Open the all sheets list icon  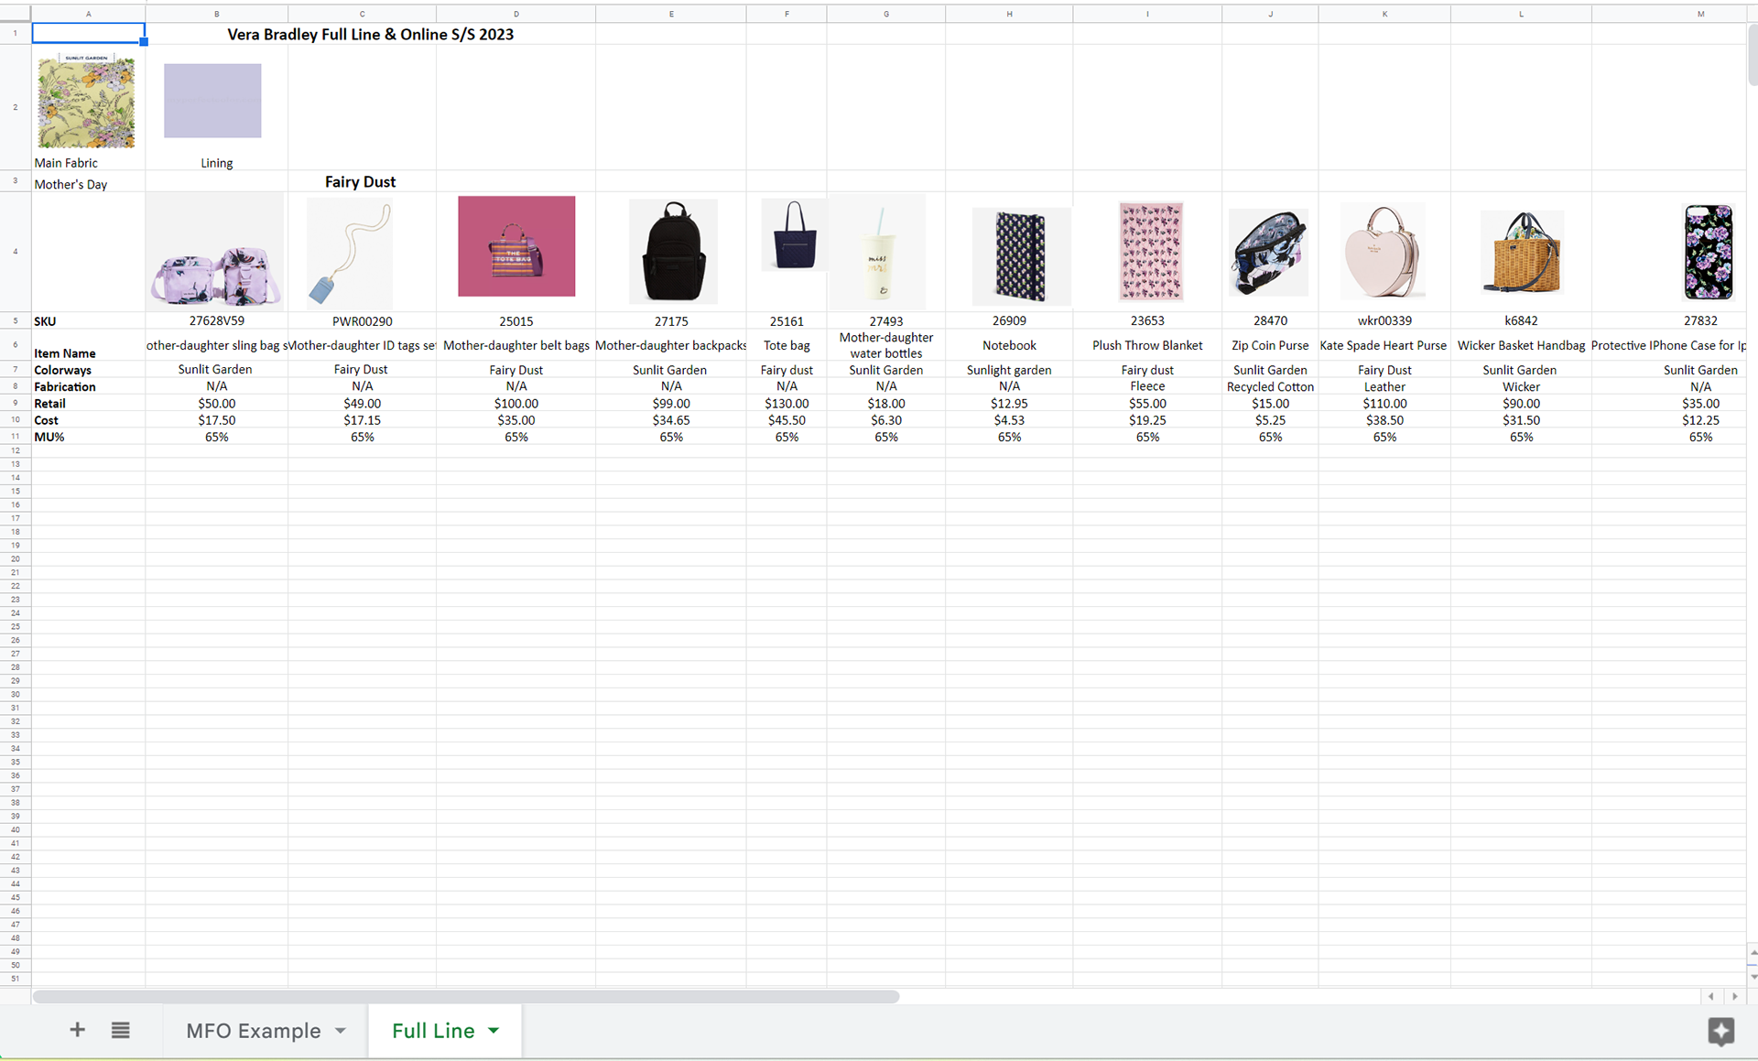(120, 1030)
